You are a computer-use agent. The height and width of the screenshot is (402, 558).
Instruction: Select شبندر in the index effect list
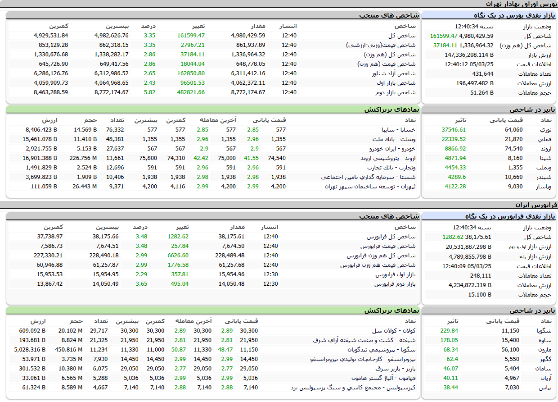tap(544, 177)
